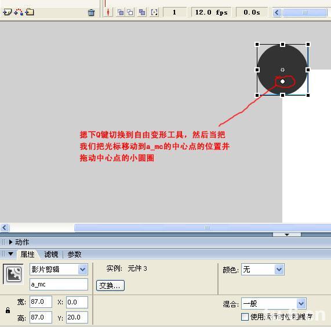
Task: Enable onion skin button
Action: tap(121, 12)
